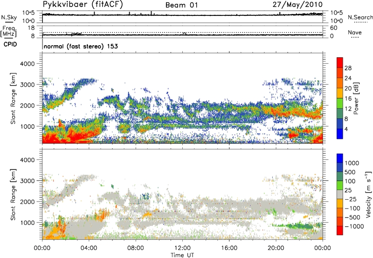This screenshot has width=373, height=258.
Task: Click power panel 'Slant Range [km]' label
Action: pos(13,98)
